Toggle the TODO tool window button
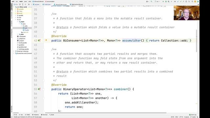Viewport: 210px width, 118px height. tap(27, 115)
